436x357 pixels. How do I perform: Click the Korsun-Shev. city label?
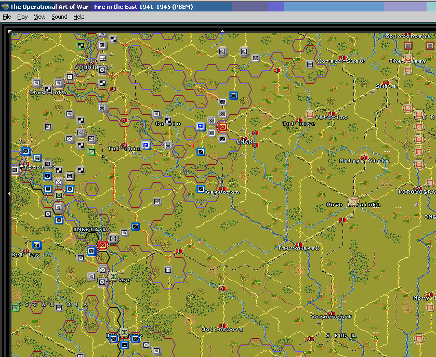(341, 61)
